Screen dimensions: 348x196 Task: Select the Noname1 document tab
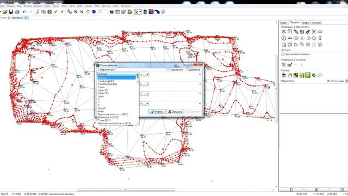pos(17,18)
